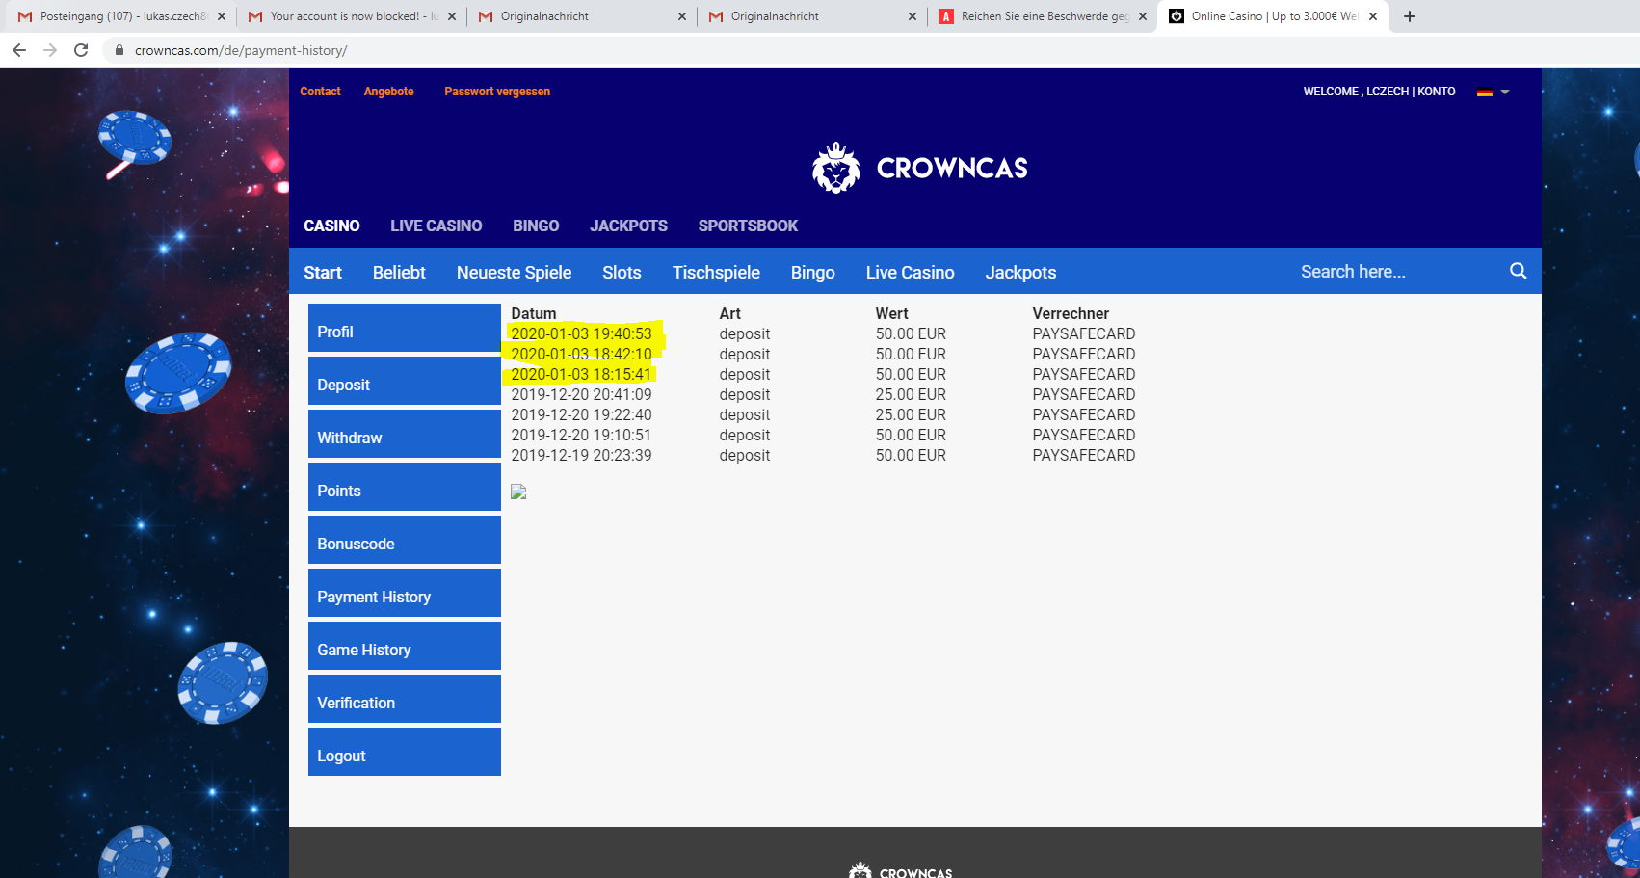This screenshot has height=878, width=1640.
Task: Open Live Casino in blue category bar
Action: coord(910,273)
